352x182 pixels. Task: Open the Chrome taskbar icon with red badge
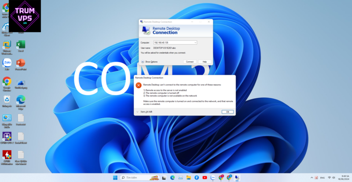point(221,178)
